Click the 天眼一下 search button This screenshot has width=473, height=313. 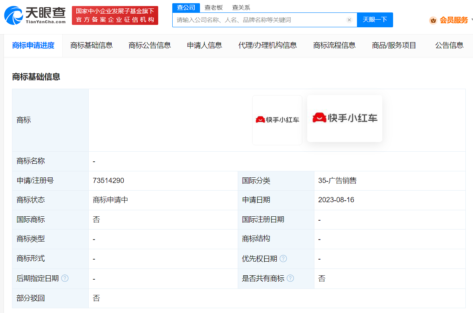pos(375,20)
